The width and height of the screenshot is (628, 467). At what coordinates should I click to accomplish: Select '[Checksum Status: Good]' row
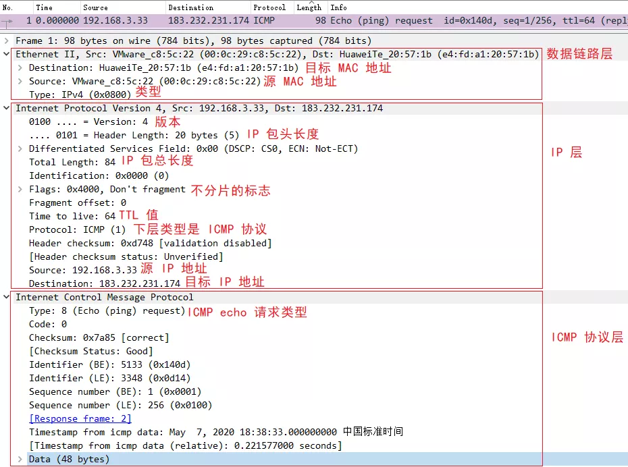tap(91, 351)
